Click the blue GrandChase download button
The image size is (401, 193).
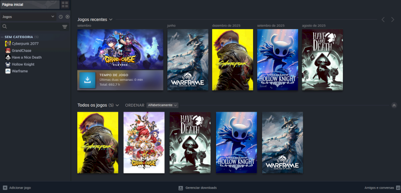(87, 80)
